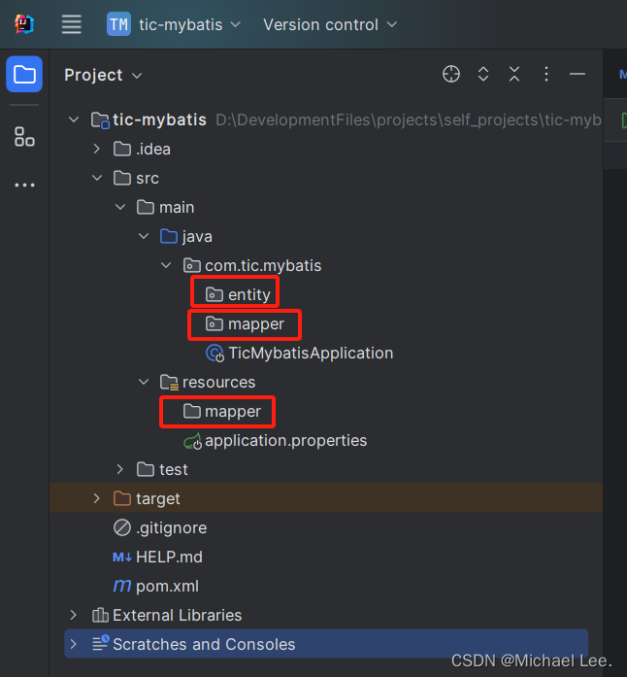This screenshot has height=677, width=627.
Task: Open Project panel options kebab menu
Action: coord(546,74)
